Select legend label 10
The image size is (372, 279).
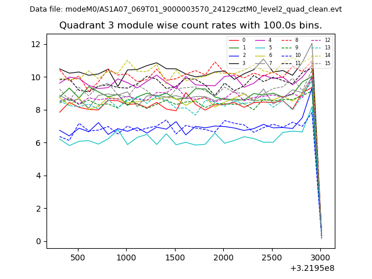[x=298, y=55]
